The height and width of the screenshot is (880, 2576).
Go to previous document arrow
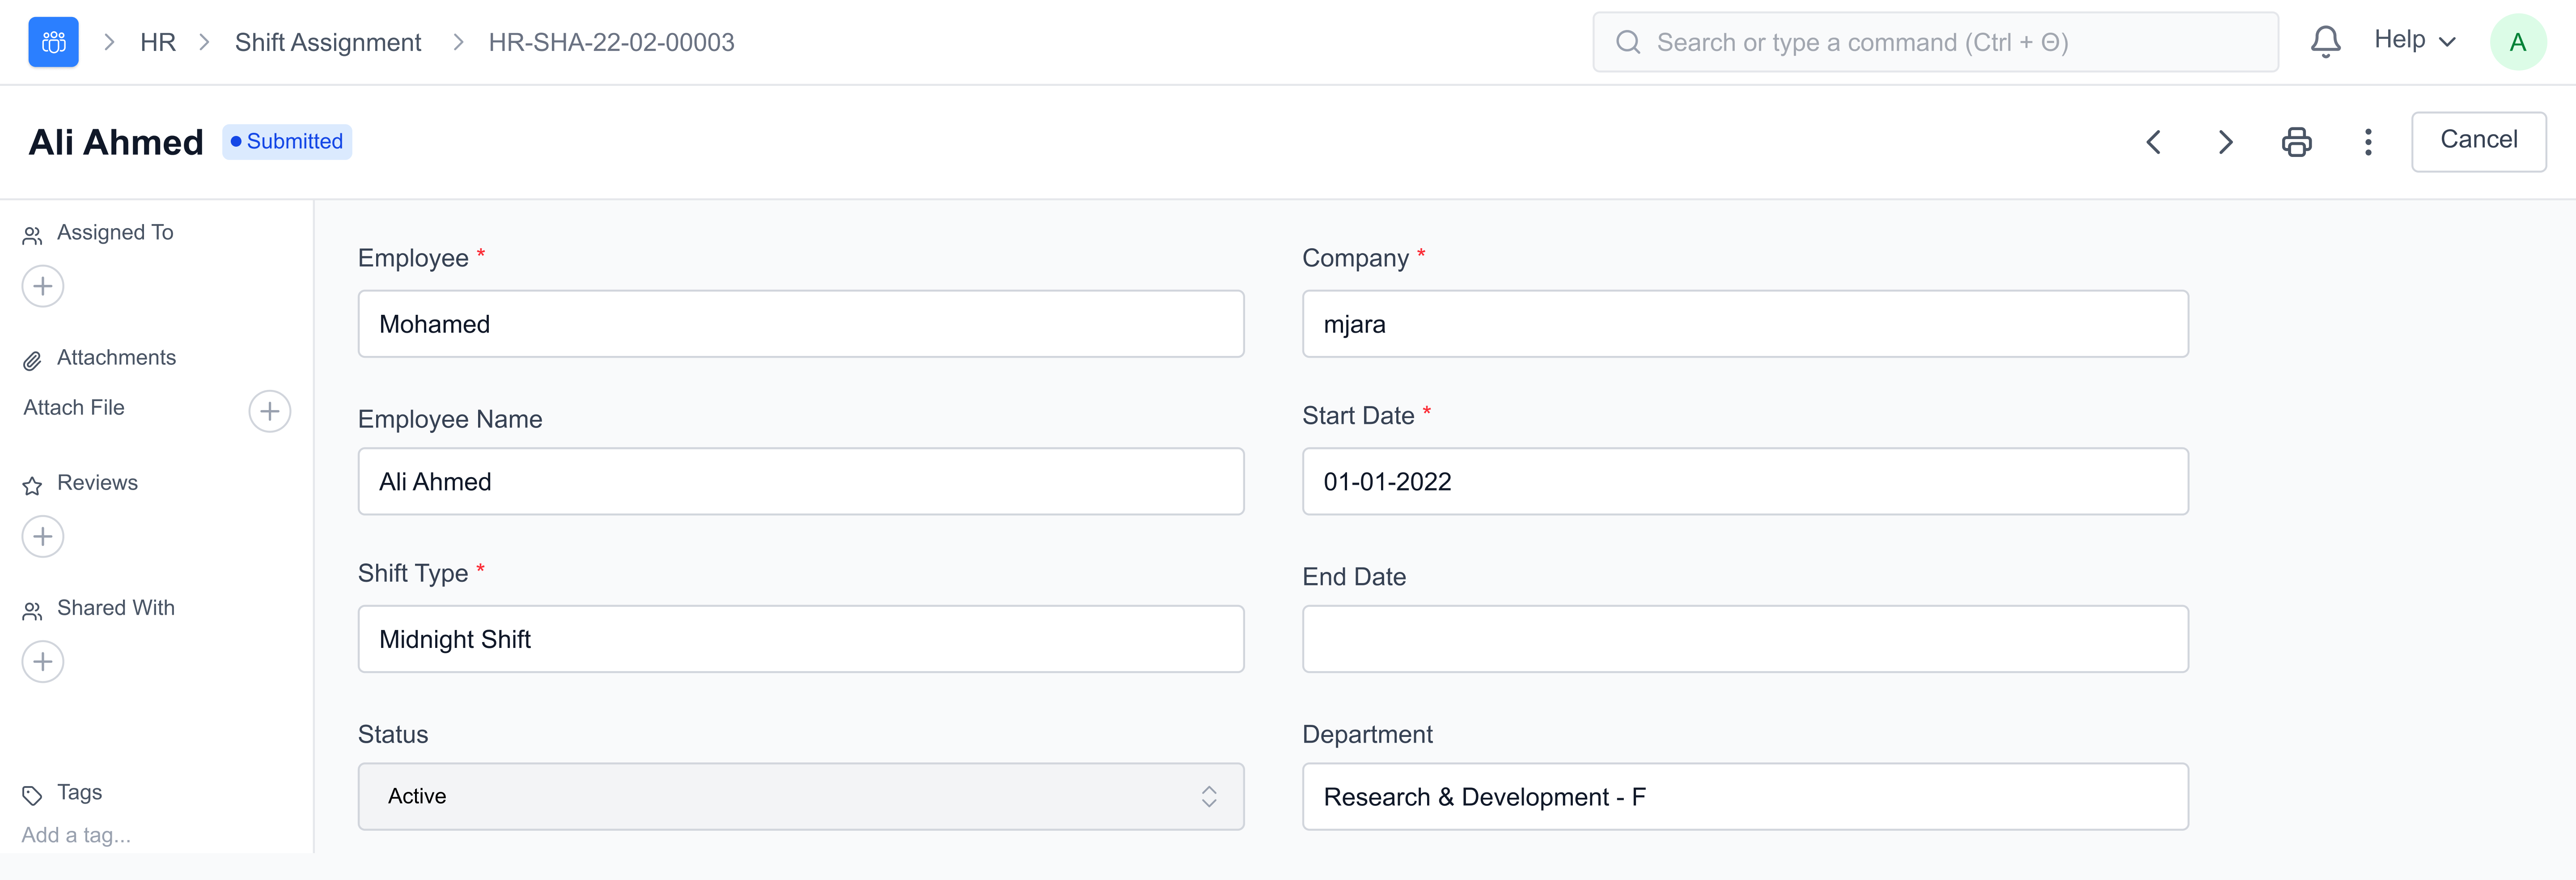pyautogui.click(x=2154, y=142)
